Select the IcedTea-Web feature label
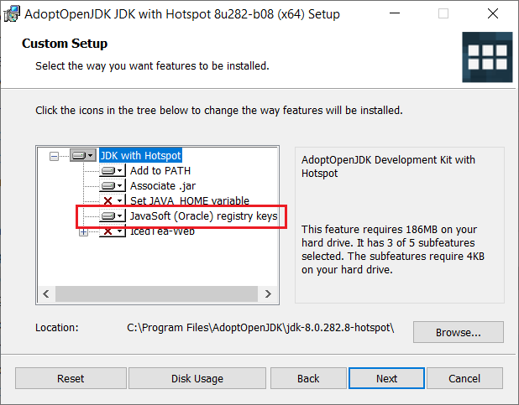Viewport: 519px width, 405px height. coord(162,231)
